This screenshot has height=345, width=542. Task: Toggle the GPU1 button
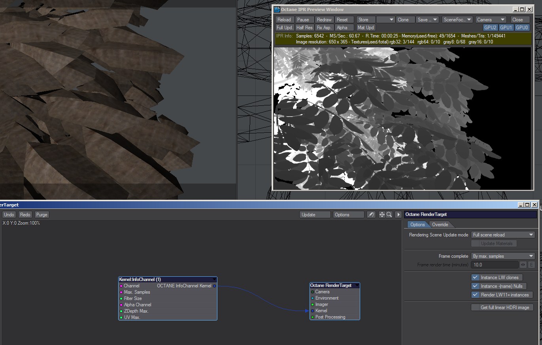click(506, 28)
